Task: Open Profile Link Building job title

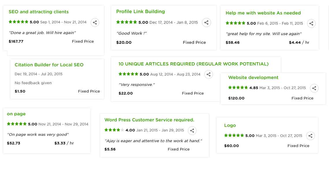Action: [x=141, y=12]
